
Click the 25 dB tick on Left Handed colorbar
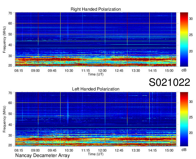tap(191, 117)
